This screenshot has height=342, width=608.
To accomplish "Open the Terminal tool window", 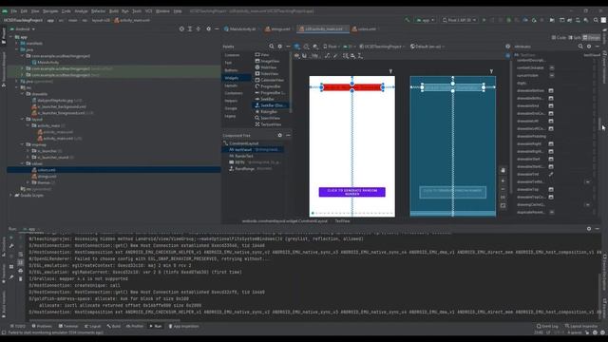I will coord(68,327).
